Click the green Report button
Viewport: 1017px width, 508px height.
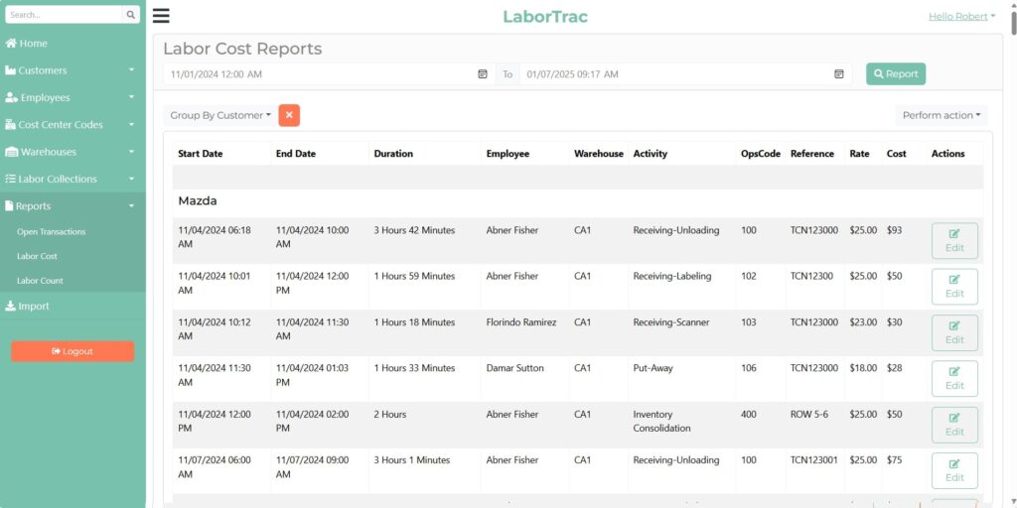(x=895, y=74)
